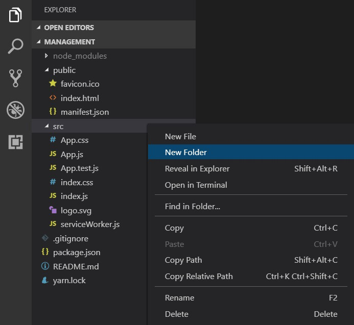The image size is (354, 325).
Task: Choose New Folder from context menu
Action: coord(186,152)
